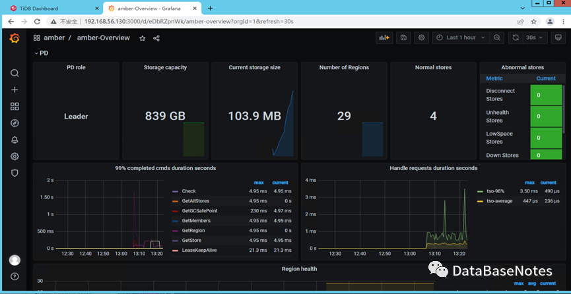Image resolution: width=571 pixels, height=294 pixels.
Task: Open the 30s refresh interval dropdown
Action: click(x=535, y=38)
